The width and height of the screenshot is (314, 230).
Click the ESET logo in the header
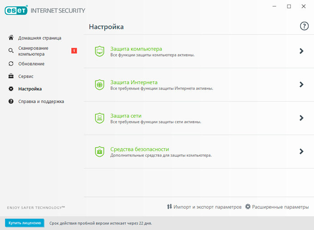tap(16, 10)
